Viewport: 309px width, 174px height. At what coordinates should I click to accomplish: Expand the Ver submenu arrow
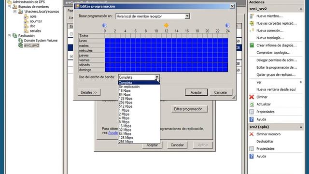(x=301, y=82)
